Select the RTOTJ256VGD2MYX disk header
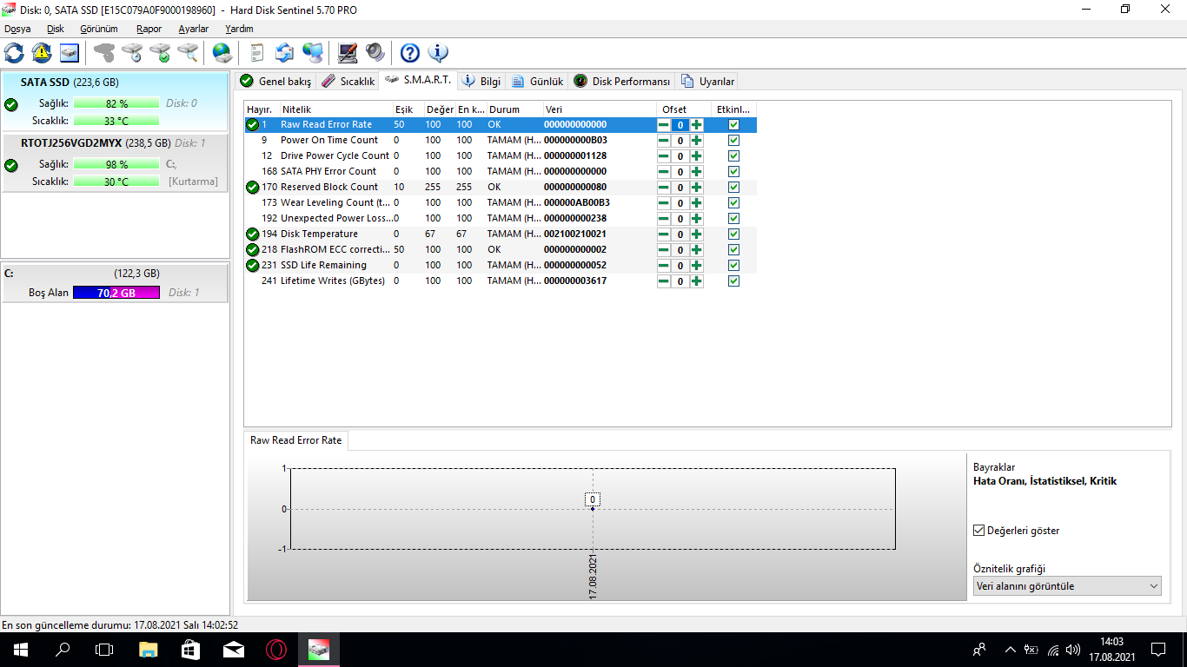Viewport: 1187px width, 667px height. point(96,143)
